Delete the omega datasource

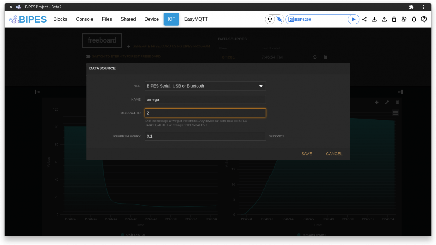click(x=325, y=57)
